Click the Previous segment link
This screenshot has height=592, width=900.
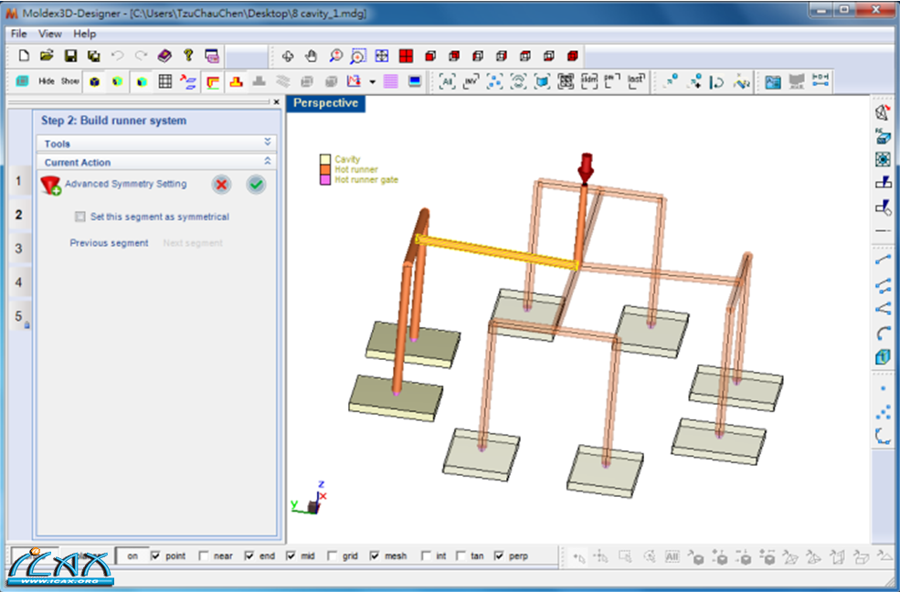[x=109, y=243]
